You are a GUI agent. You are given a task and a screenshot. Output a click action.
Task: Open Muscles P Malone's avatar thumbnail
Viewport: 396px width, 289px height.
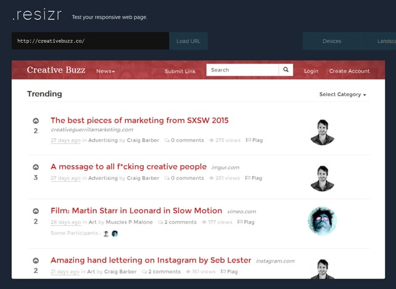point(322,221)
